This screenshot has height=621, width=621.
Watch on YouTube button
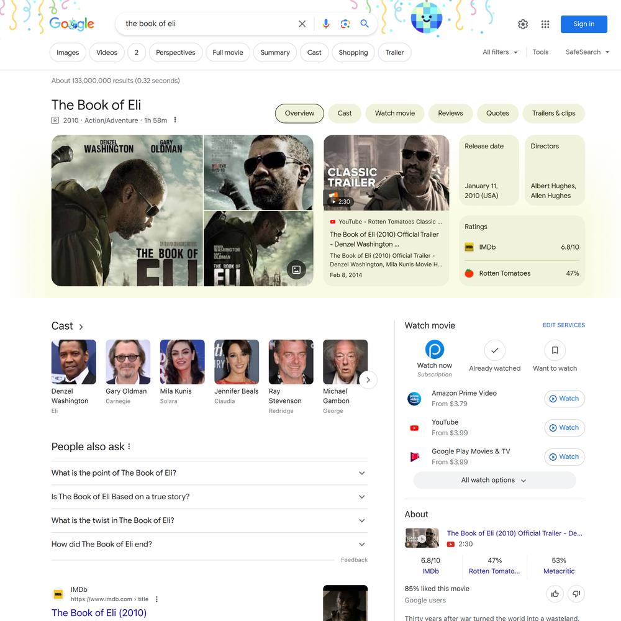(x=564, y=428)
